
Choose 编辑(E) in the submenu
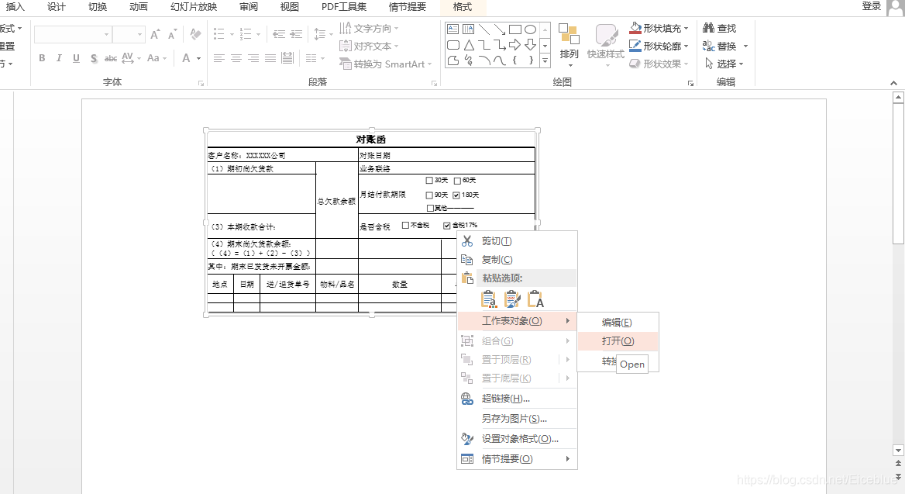click(618, 323)
